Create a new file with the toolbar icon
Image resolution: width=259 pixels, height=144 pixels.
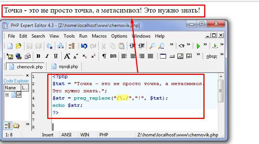tap(10, 46)
